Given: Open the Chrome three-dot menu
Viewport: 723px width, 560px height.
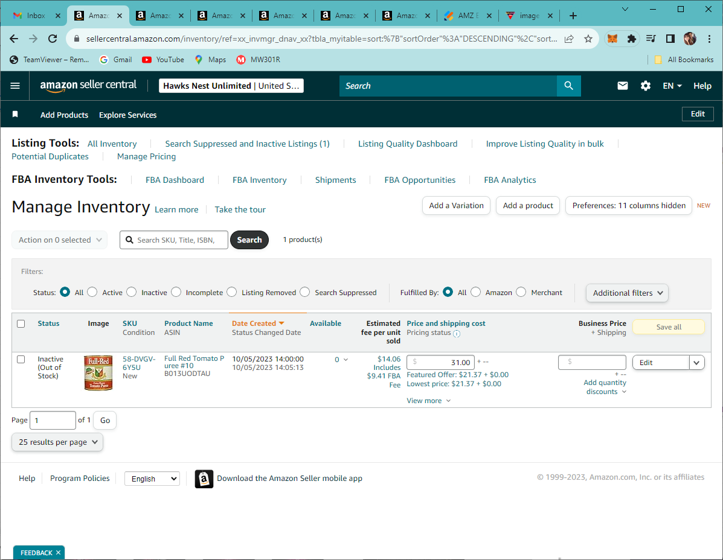Looking at the screenshot, I should point(709,39).
